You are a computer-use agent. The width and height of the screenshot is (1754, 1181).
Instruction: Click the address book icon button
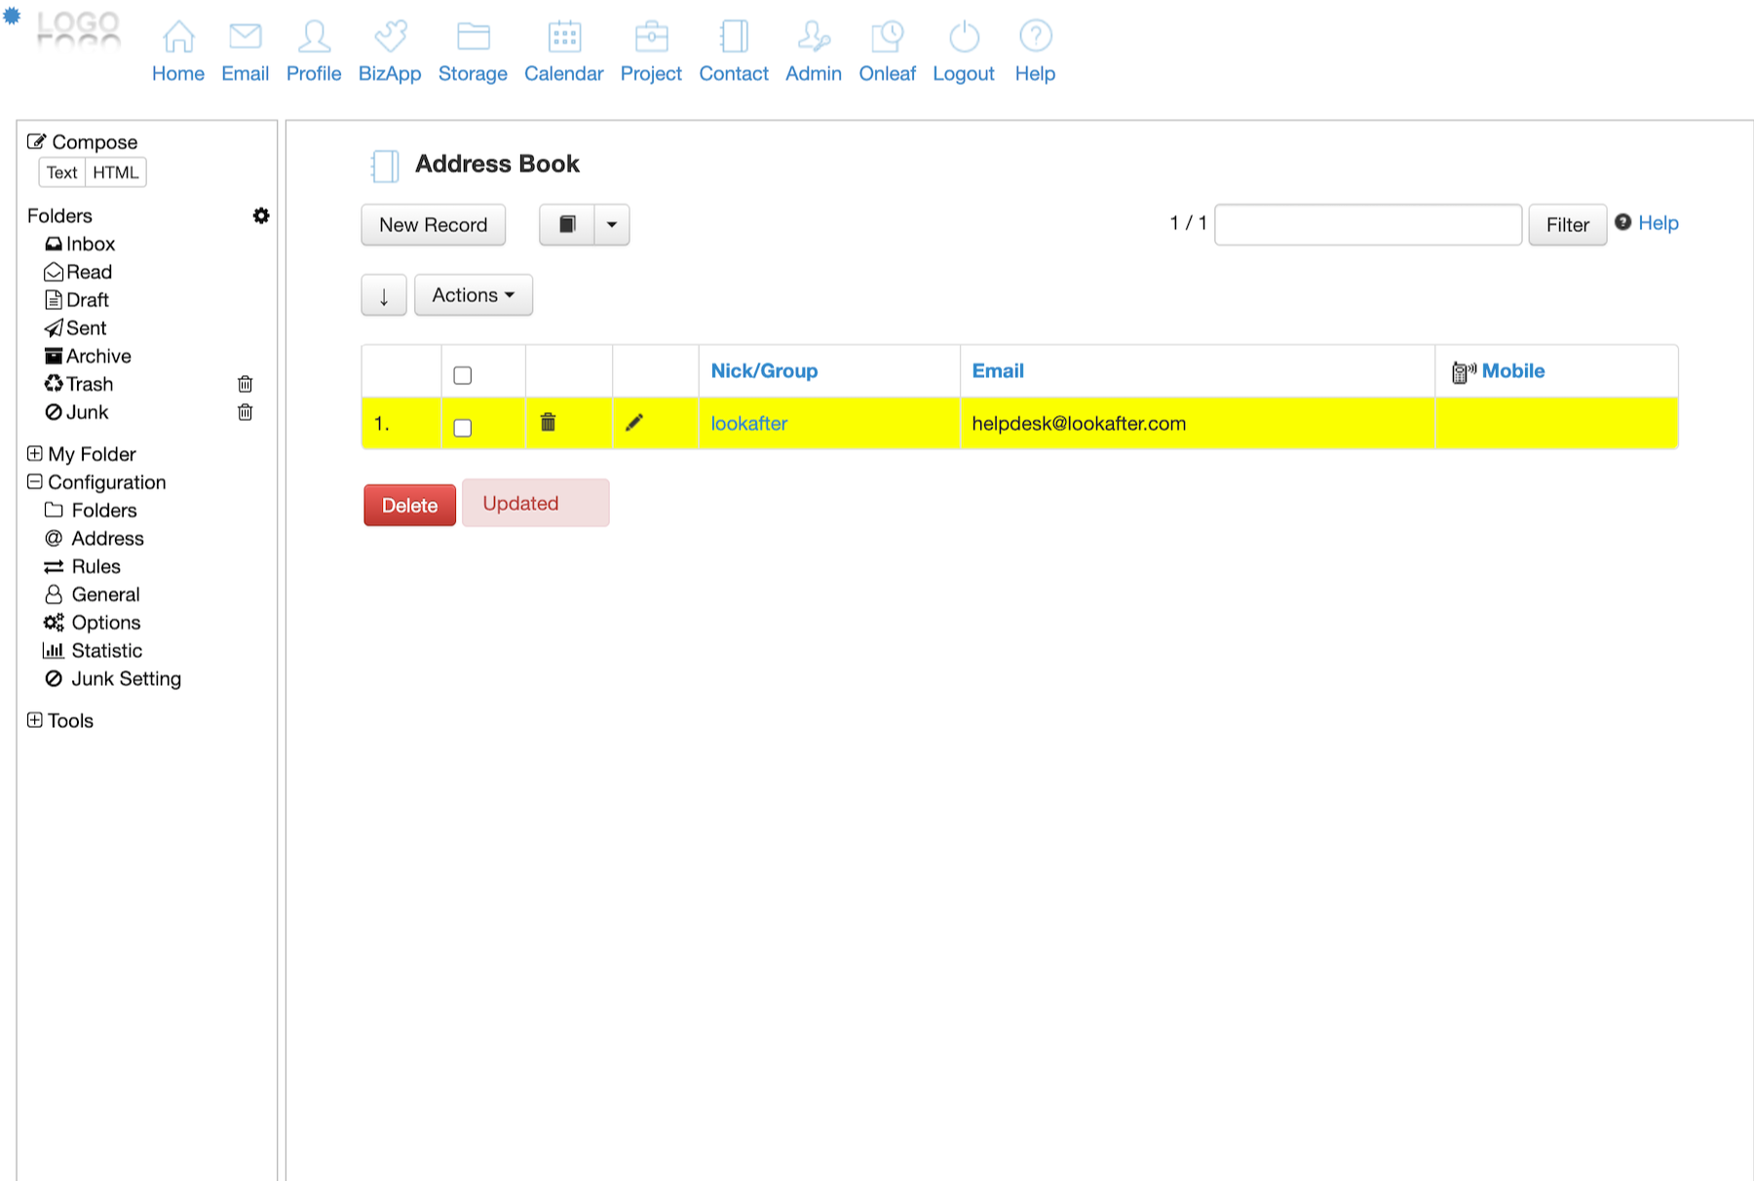point(567,224)
